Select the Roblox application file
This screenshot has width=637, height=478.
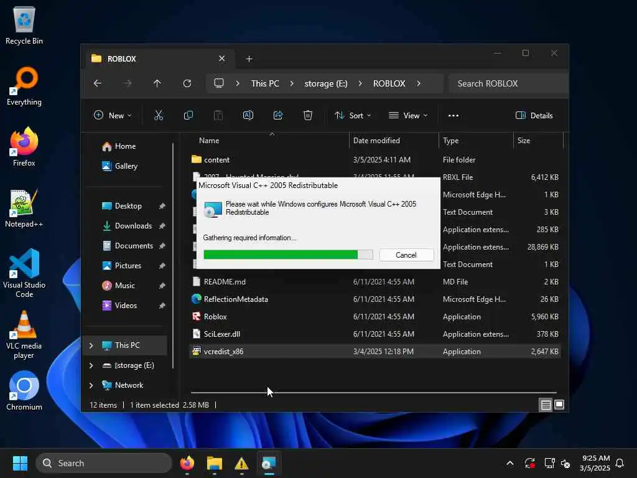pos(375,317)
